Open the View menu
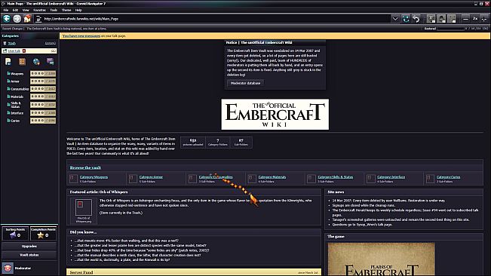This screenshot has height=276, width=491. pos(26,10)
